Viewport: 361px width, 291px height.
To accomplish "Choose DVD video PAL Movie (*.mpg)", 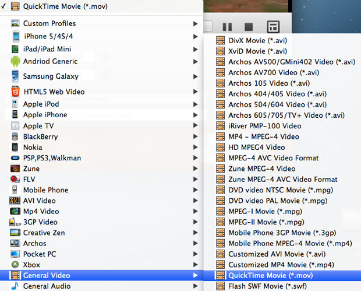I will point(282,201).
